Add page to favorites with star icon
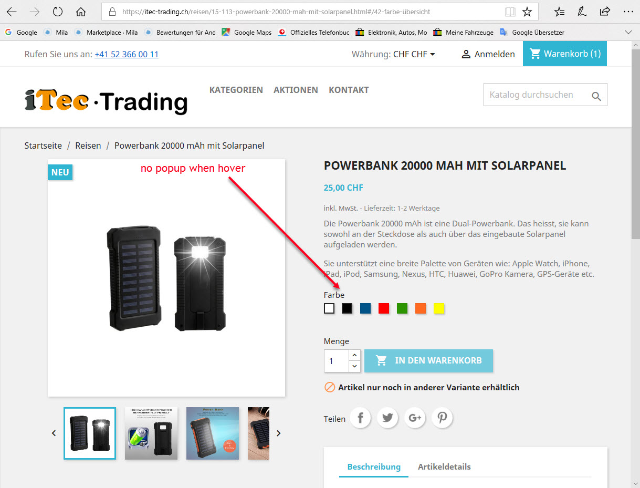The image size is (640, 488). 527,12
